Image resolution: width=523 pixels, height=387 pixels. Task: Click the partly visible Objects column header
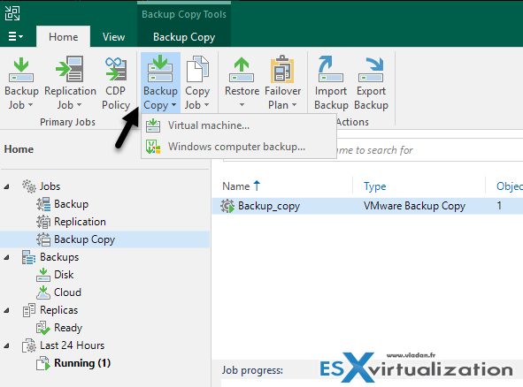point(509,186)
